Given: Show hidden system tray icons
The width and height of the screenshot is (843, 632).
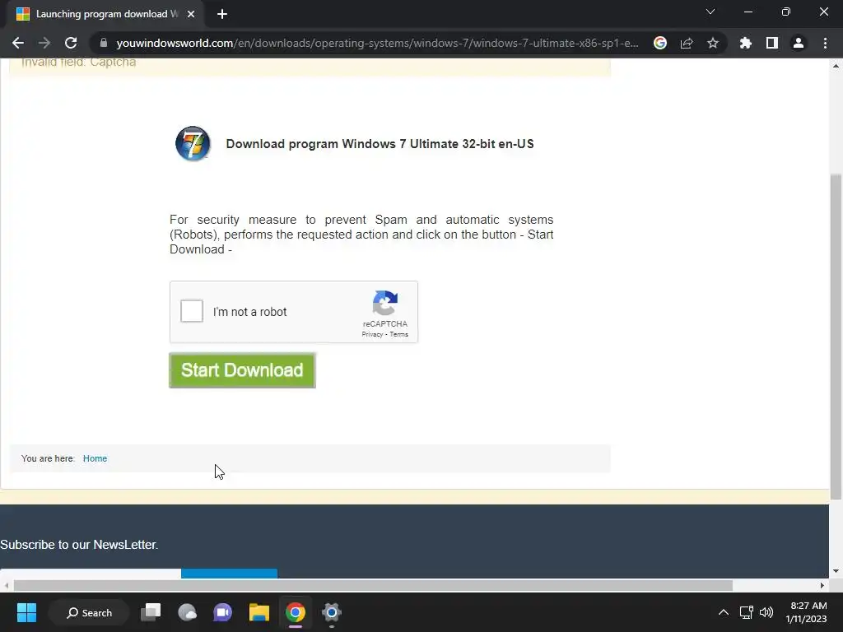Looking at the screenshot, I should [724, 612].
